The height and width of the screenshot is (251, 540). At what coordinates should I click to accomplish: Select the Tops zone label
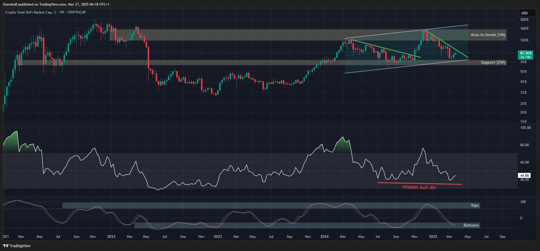pos(474,206)
